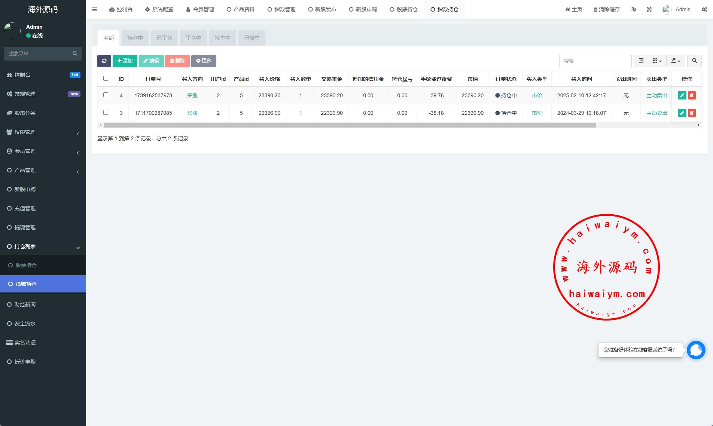Delete order 1711700287085 with the trash icon
This screenshot has height=426, width=713.
pos(692,113)
